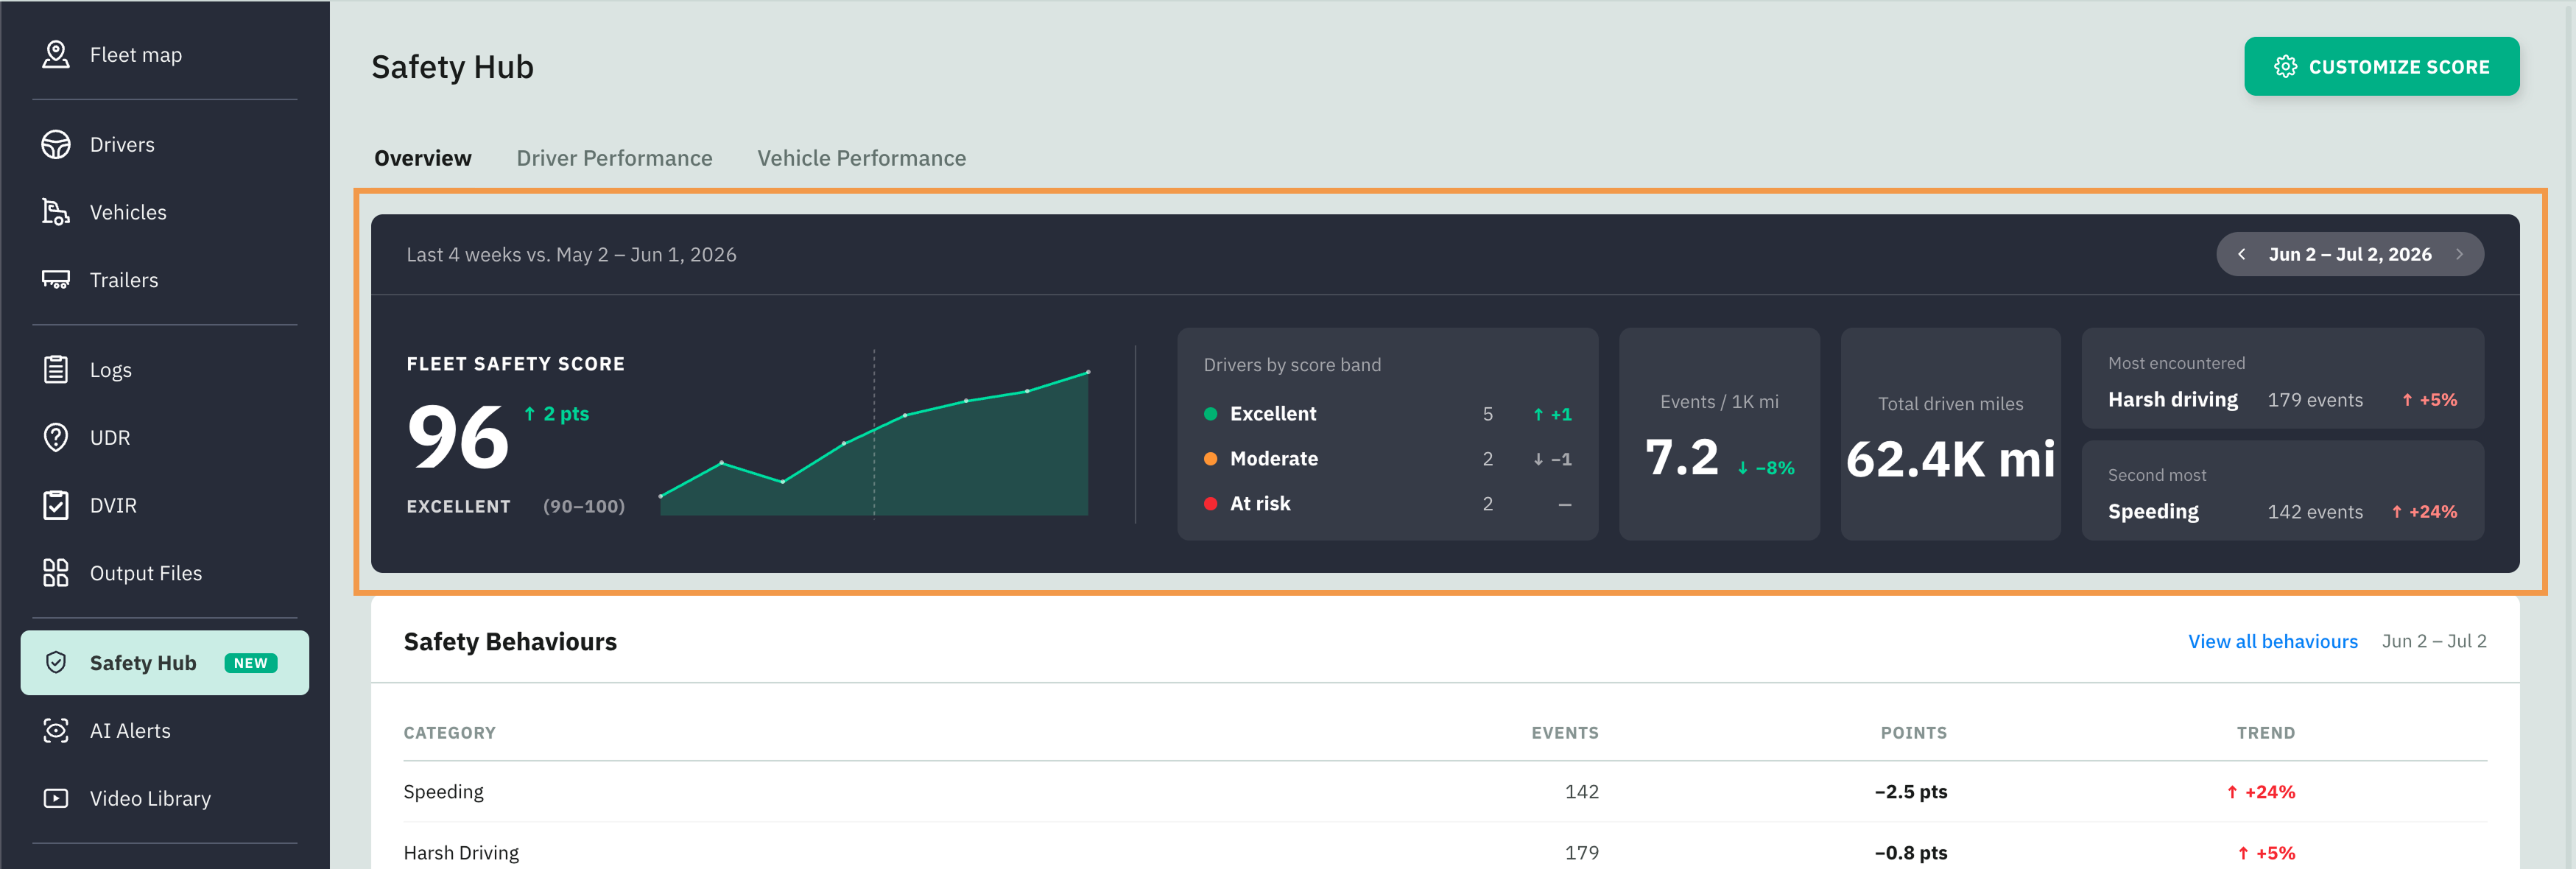The width and height of the screenshot is (2576, 869).
Task: Open Output Files grid icon
Action: pos(56,573)
